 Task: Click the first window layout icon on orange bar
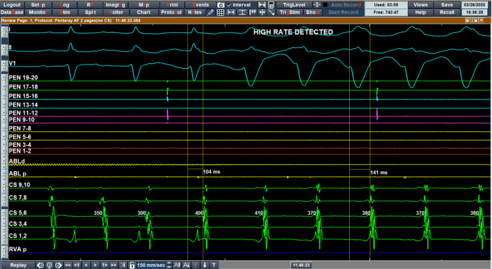(468, 21)
